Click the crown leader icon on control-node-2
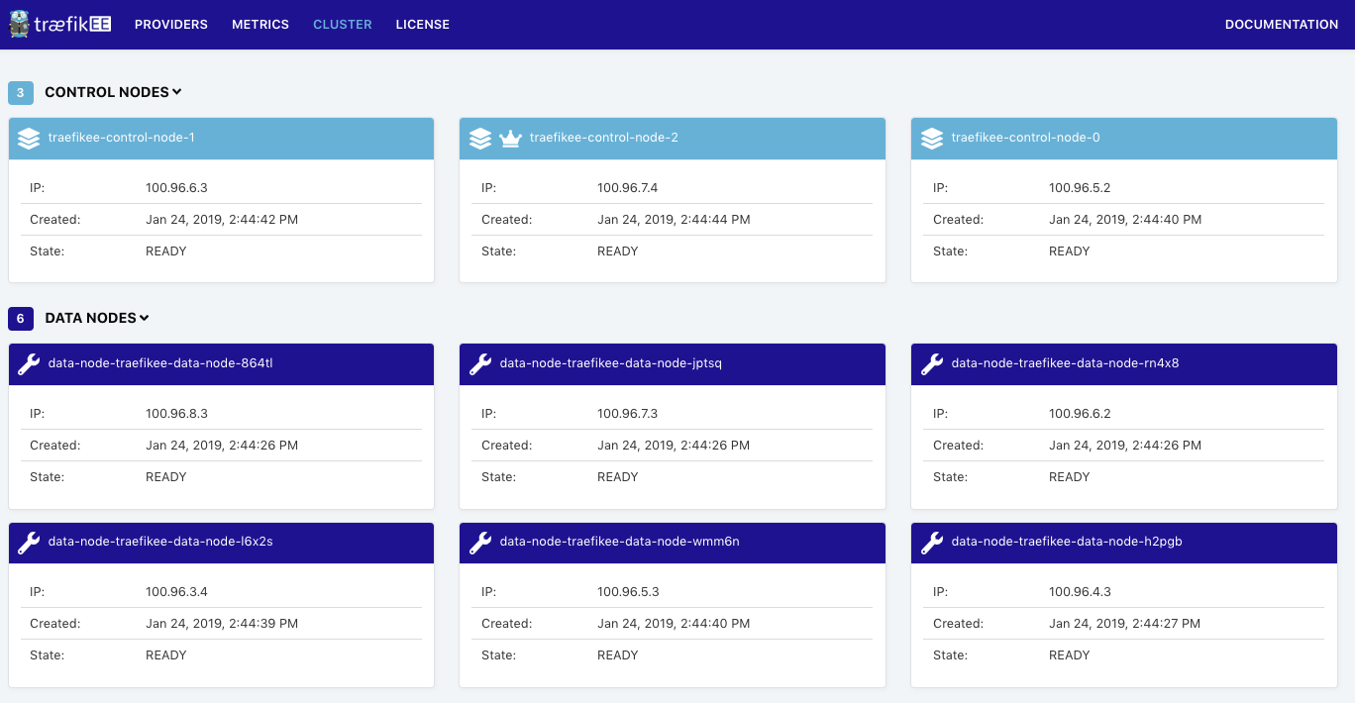1355x703 pixels. tap(510, 139)
